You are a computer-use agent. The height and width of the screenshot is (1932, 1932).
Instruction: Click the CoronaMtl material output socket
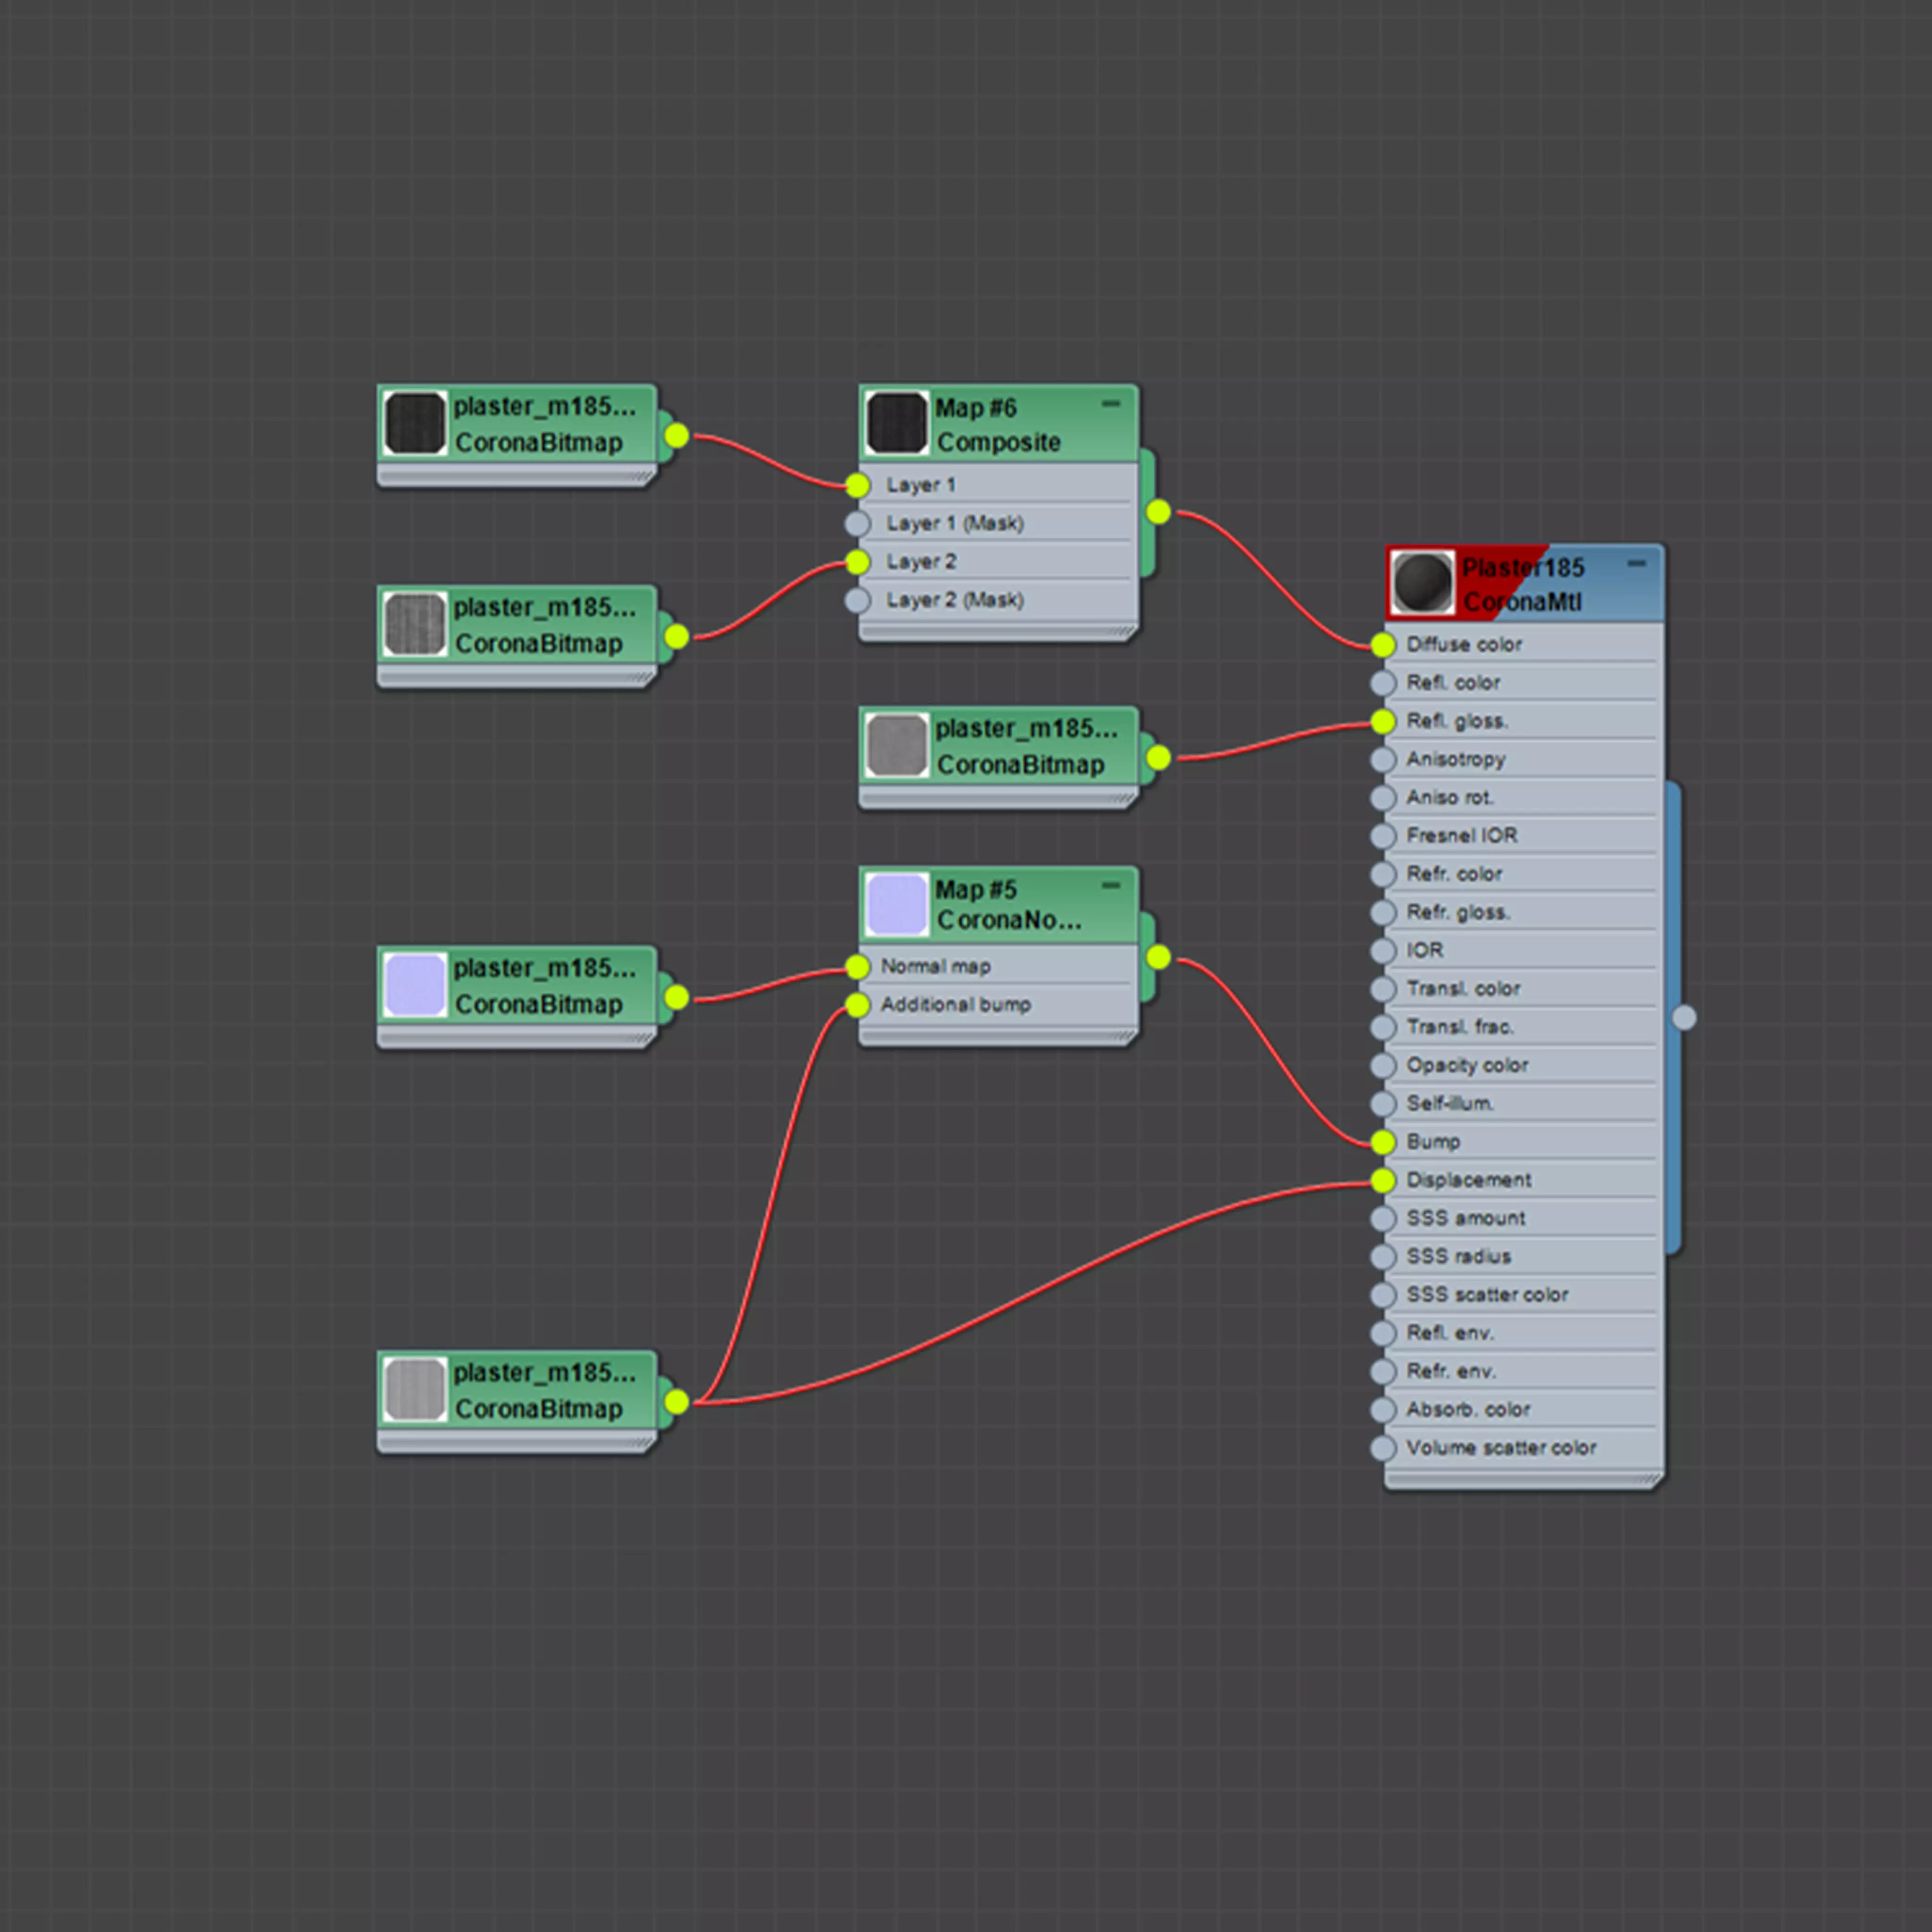pyautogui.click(x=1684, y=1018)
